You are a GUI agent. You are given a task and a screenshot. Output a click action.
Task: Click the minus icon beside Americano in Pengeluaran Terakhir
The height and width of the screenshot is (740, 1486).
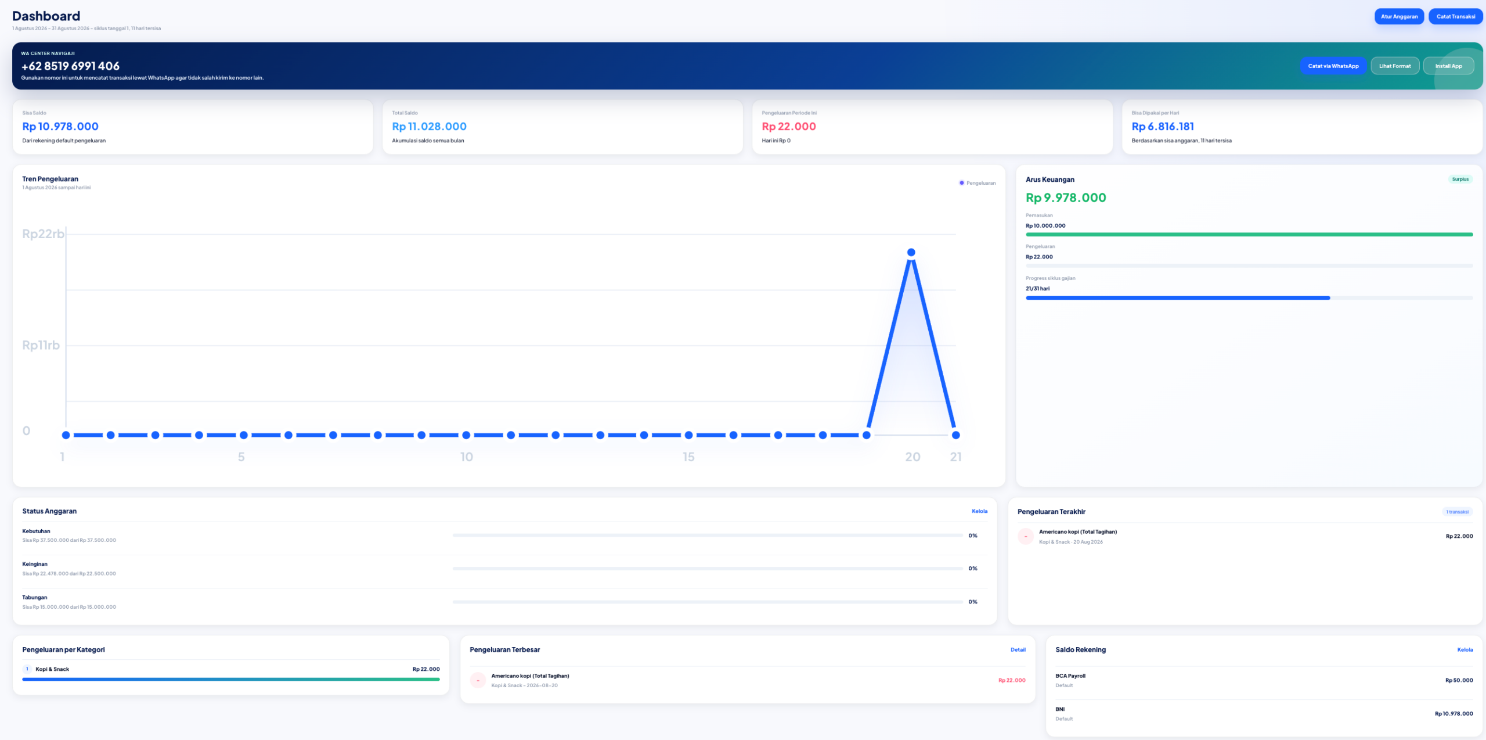tap(1026, 536)
